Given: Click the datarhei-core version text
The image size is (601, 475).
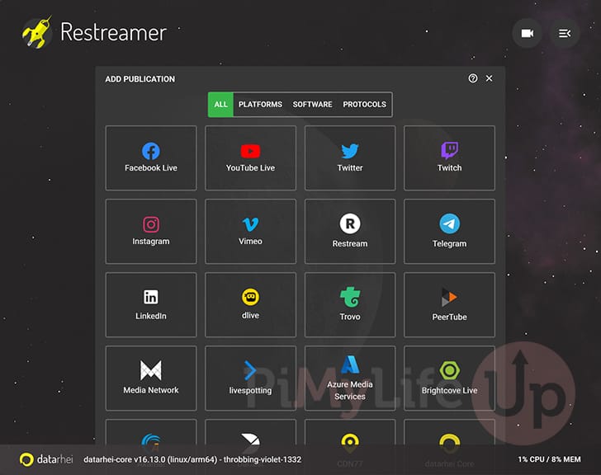Looking at the screenshot, I should [x=192, y=459].
